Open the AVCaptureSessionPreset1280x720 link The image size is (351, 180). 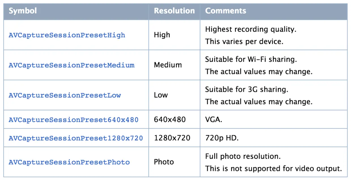(x=76, y=138)
